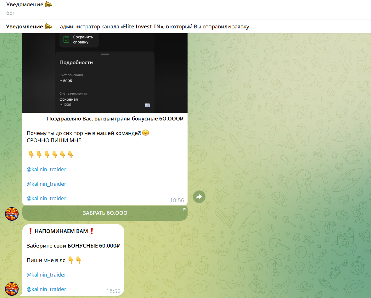
Task: Click the forward arrow beside the first message
Action: [x=199, y=197]
